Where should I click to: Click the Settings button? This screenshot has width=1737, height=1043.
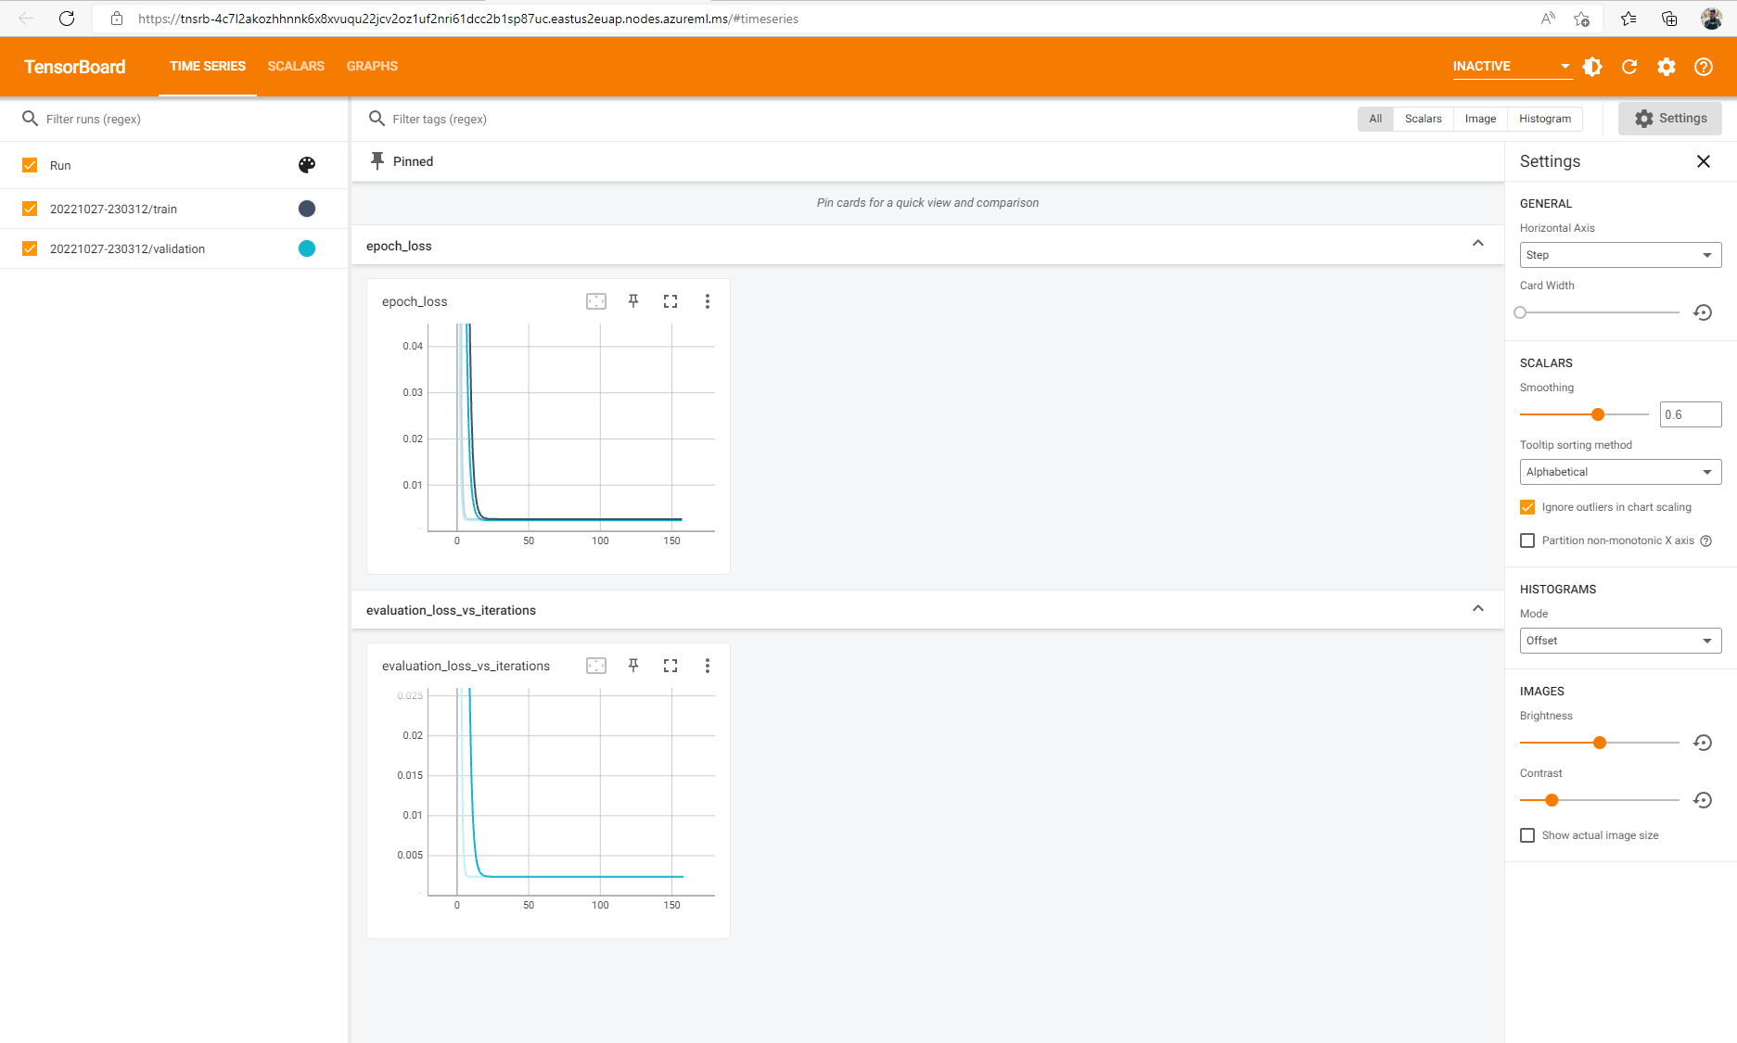[x=1670, y=119]
